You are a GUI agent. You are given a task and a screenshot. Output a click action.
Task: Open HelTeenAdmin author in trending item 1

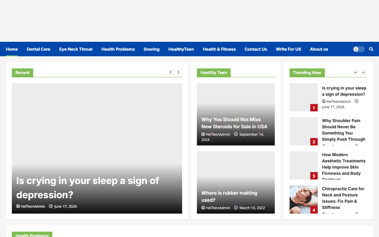tap(338, 101)
